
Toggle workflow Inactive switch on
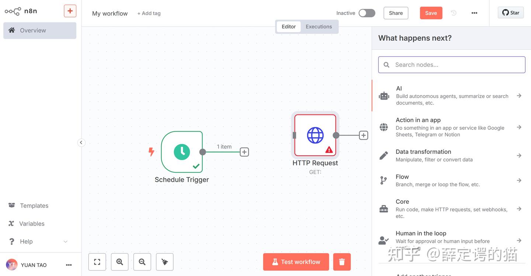click(367, 13)
